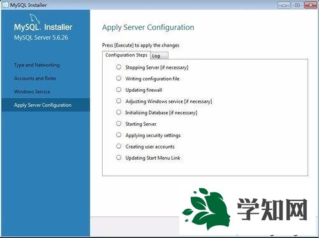Click 'MySQL Server 5.6.26' version text

tap(41, 38)
